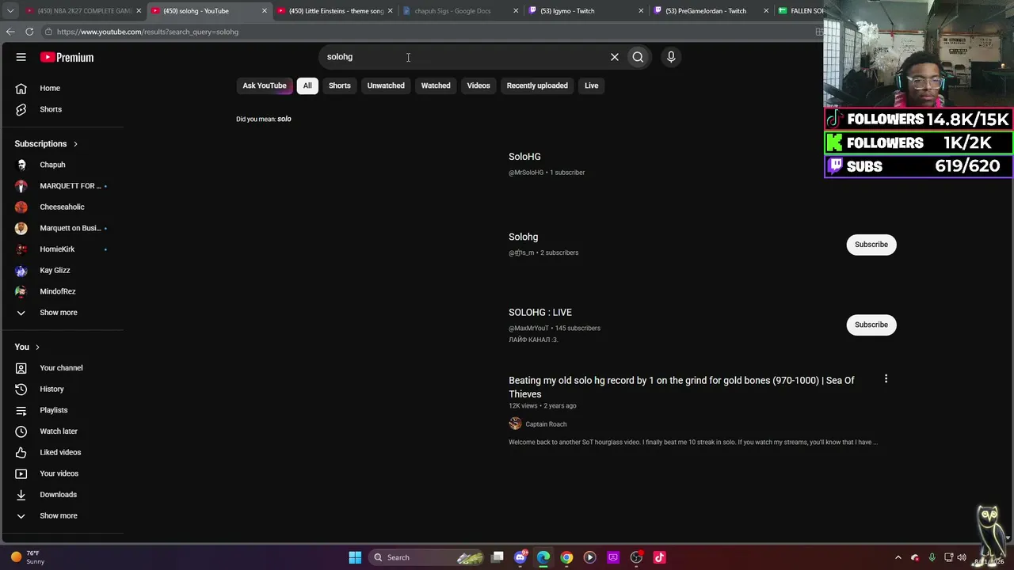Open Your channel in the sidebar

point(62,368)
